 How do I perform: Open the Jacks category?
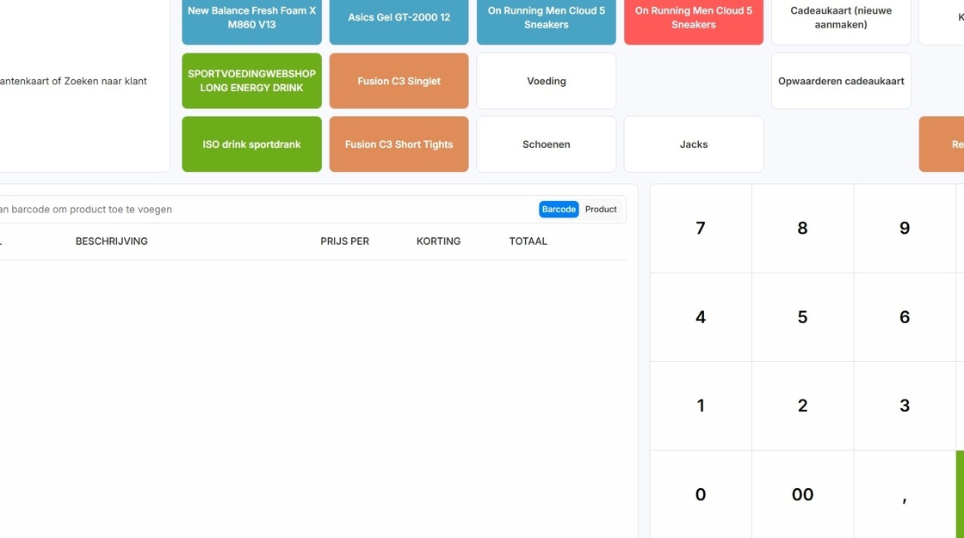(694, 144)
